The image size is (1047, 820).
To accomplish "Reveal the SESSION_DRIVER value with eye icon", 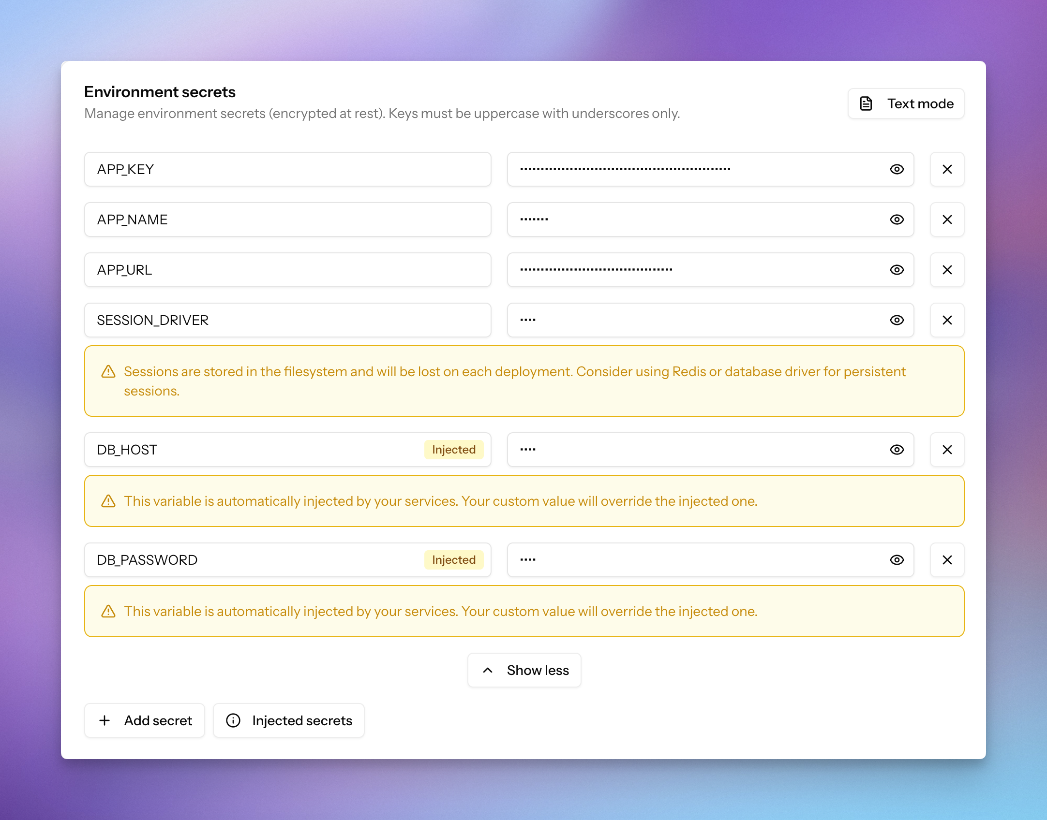I will coord(897,320).
